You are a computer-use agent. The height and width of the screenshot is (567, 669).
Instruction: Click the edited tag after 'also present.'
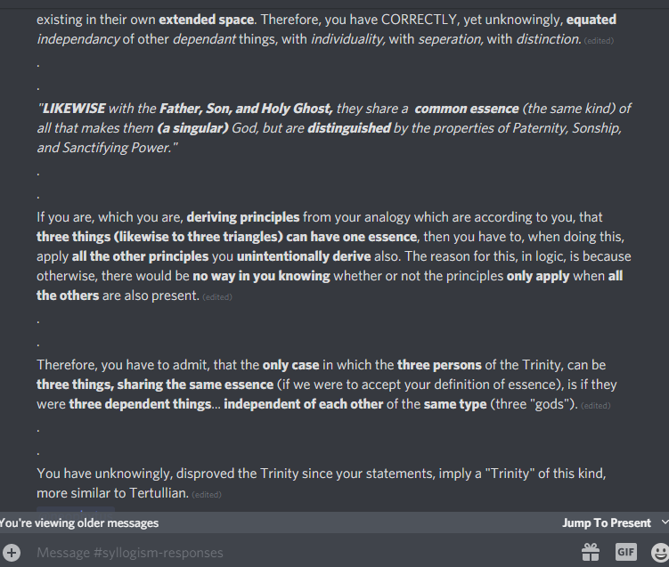pos(216,296)
